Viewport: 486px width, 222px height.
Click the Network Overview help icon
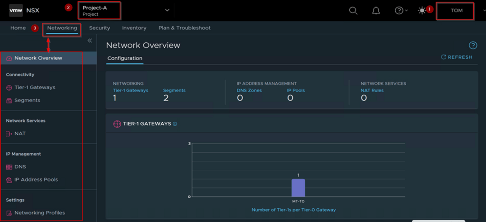(473, 46)
